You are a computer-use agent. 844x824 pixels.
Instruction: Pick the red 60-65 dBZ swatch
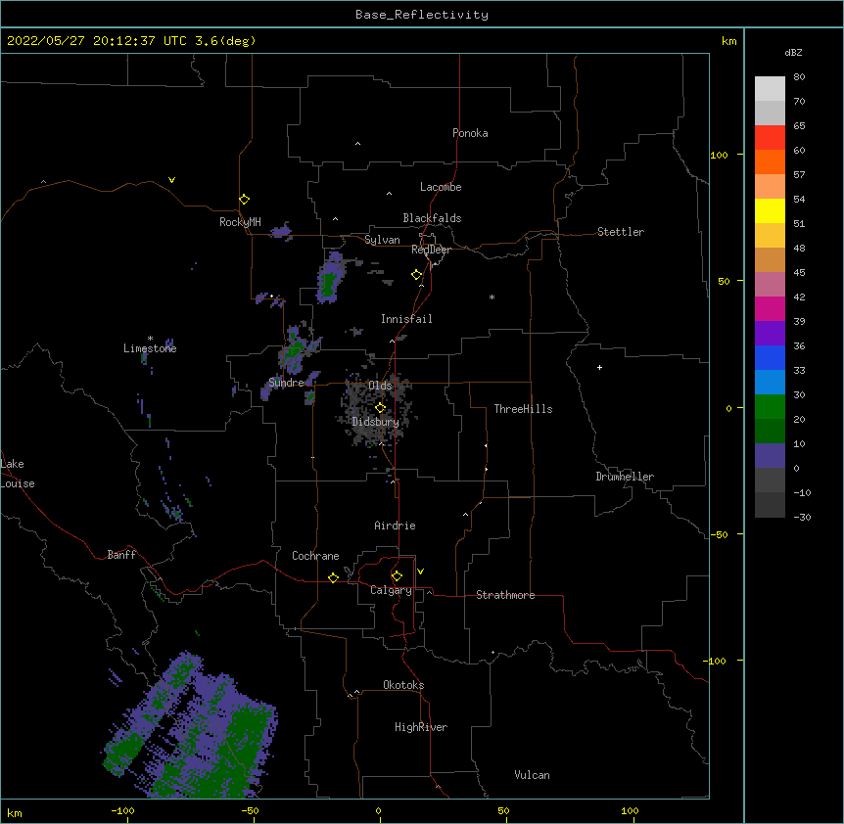[770, 138]
